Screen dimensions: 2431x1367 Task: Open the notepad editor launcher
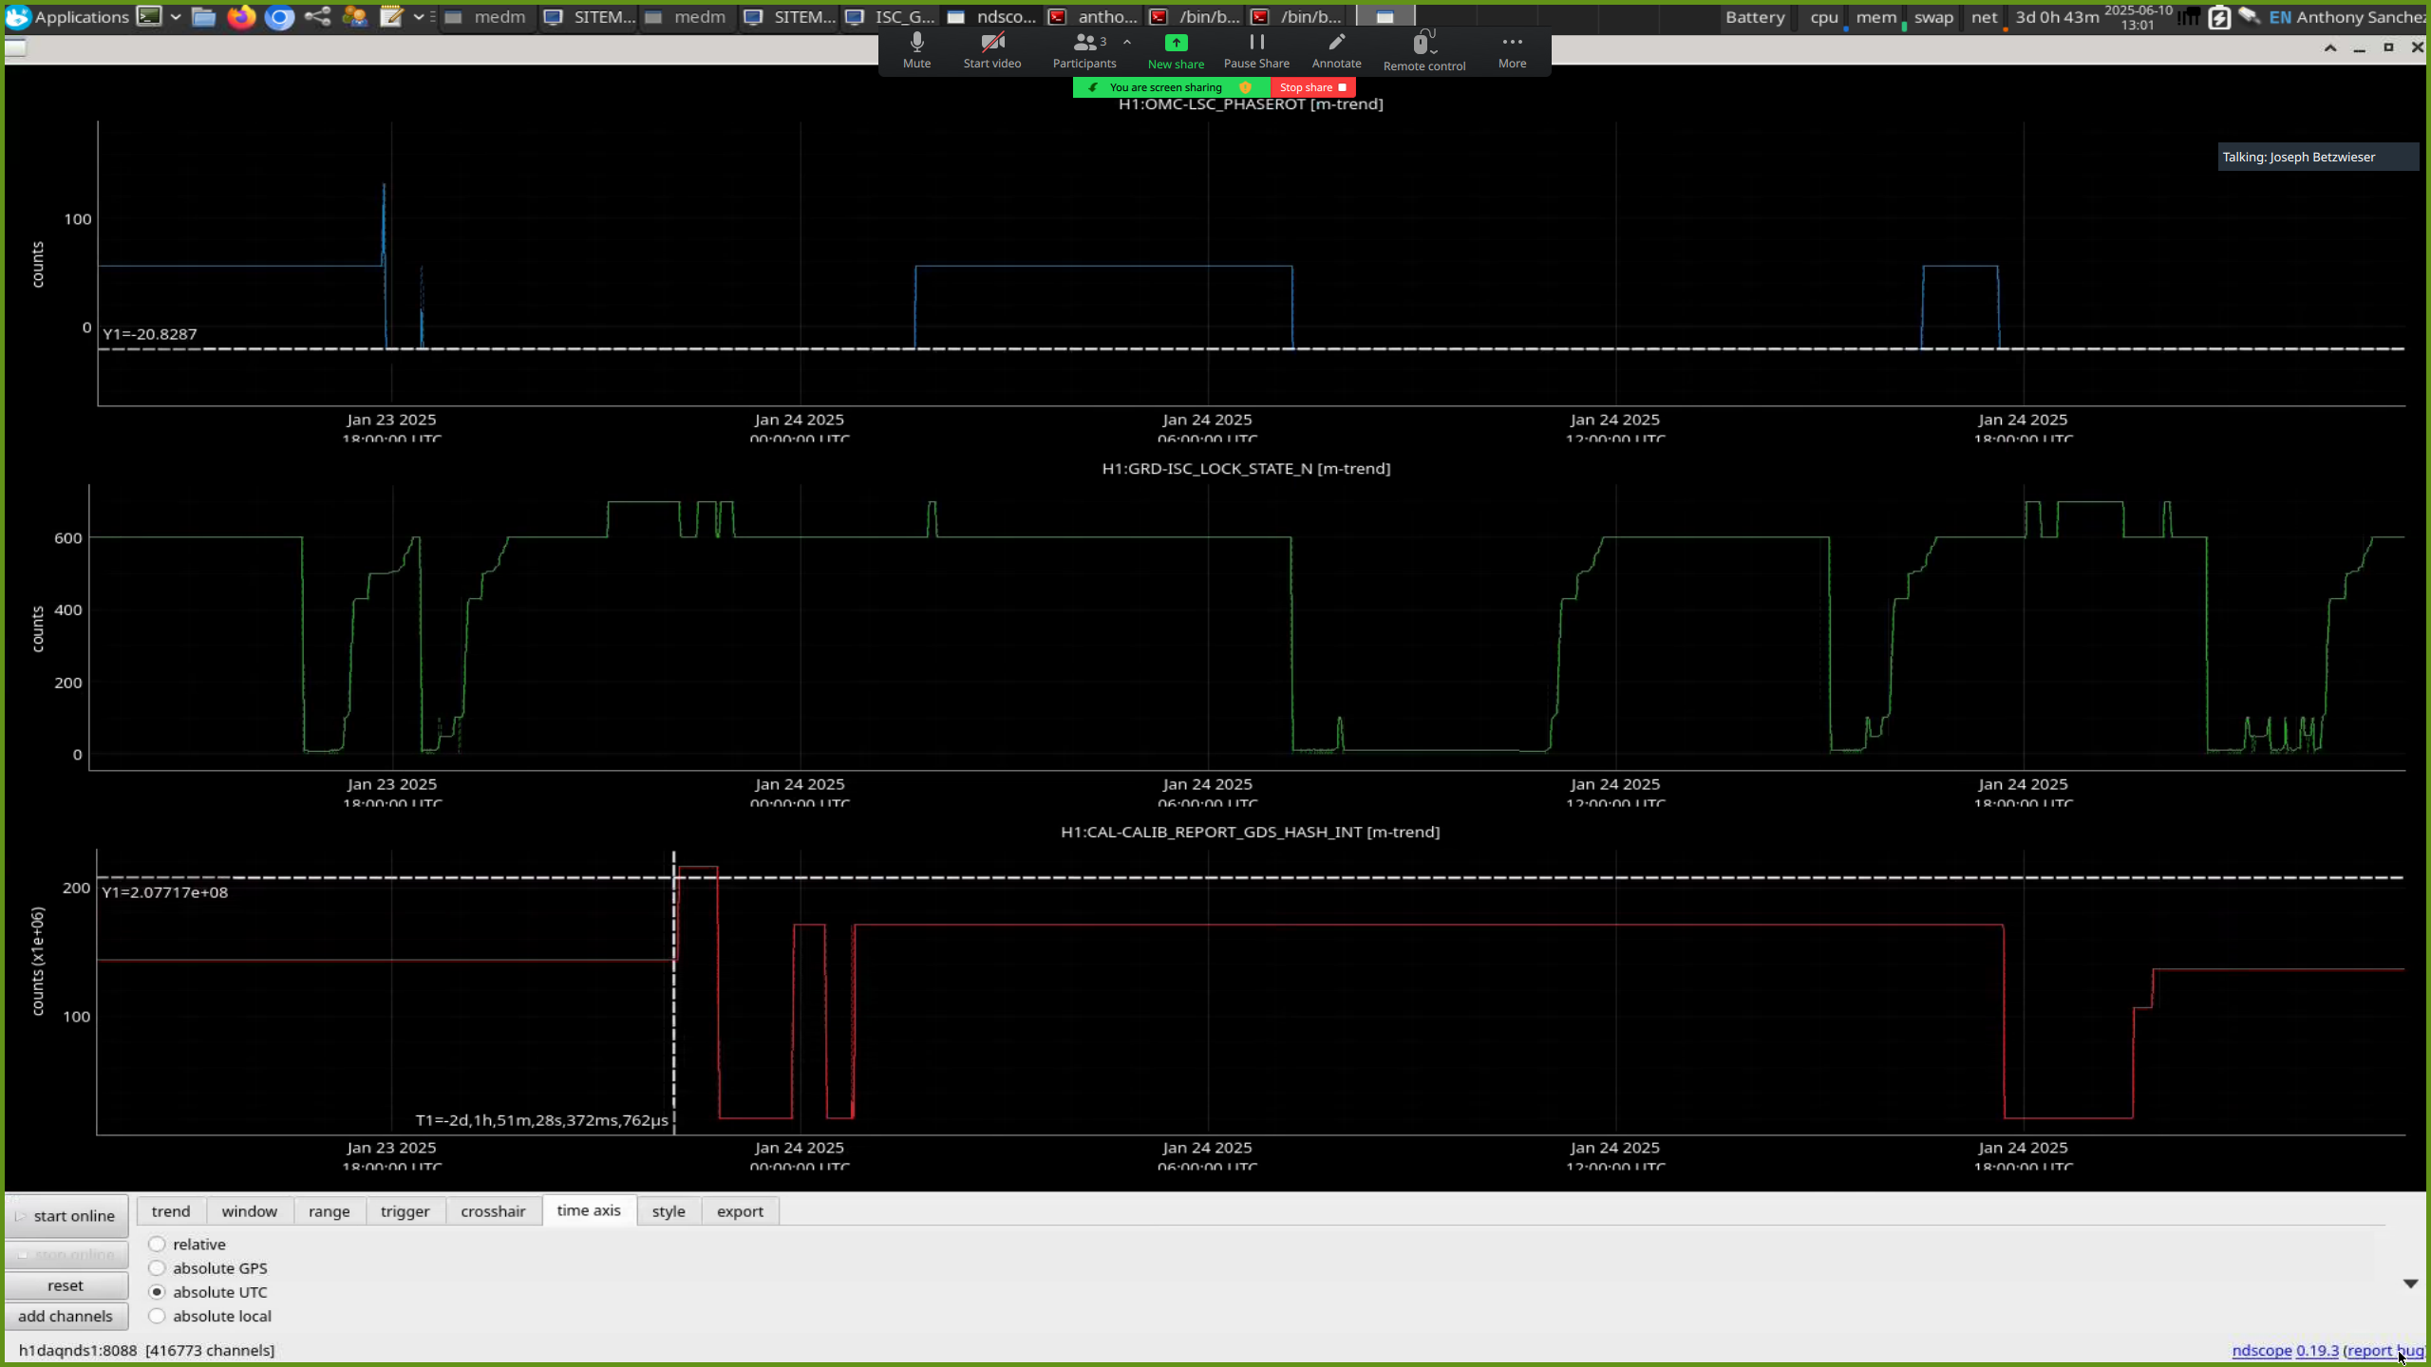click(x=391, y=17)
